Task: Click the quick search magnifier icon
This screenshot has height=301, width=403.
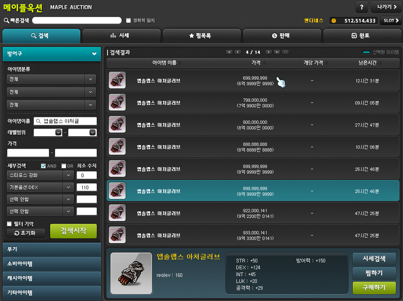Action: (6, 20)
